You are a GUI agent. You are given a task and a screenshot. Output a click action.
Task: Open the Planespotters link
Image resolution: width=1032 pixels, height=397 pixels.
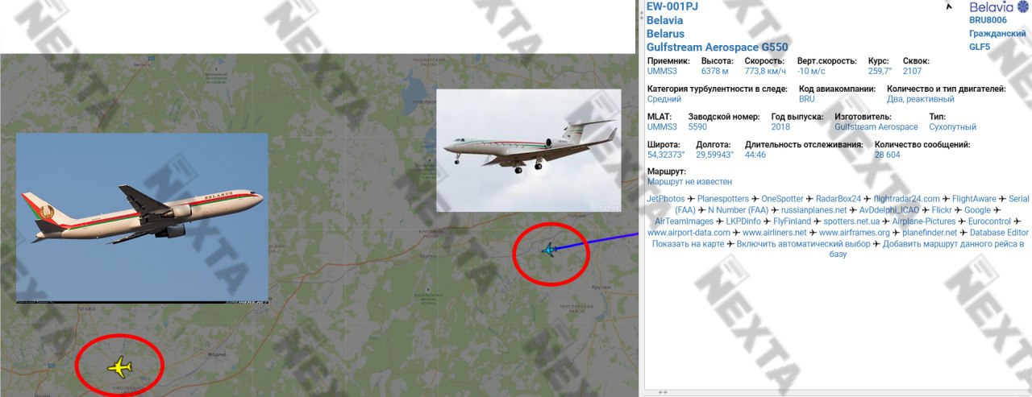tap(723, 198)
